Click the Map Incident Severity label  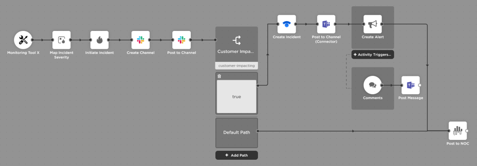click(x=61, y=55)
